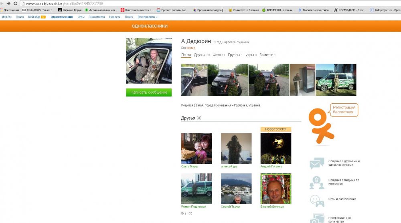Click the Андрей Гоенко name link
This screenshot has width=401, height=223.
coord(271,167)
